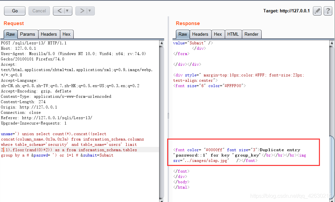Click the 'Upgrade-Insecure-Requests: 1' line
This screenshot has width=335, height=202.
[34, 123]
